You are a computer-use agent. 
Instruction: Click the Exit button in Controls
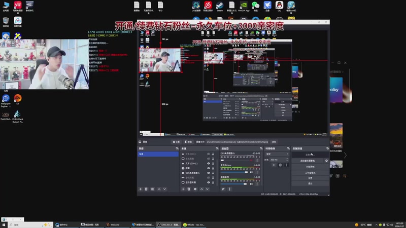[x=310, y=183]
